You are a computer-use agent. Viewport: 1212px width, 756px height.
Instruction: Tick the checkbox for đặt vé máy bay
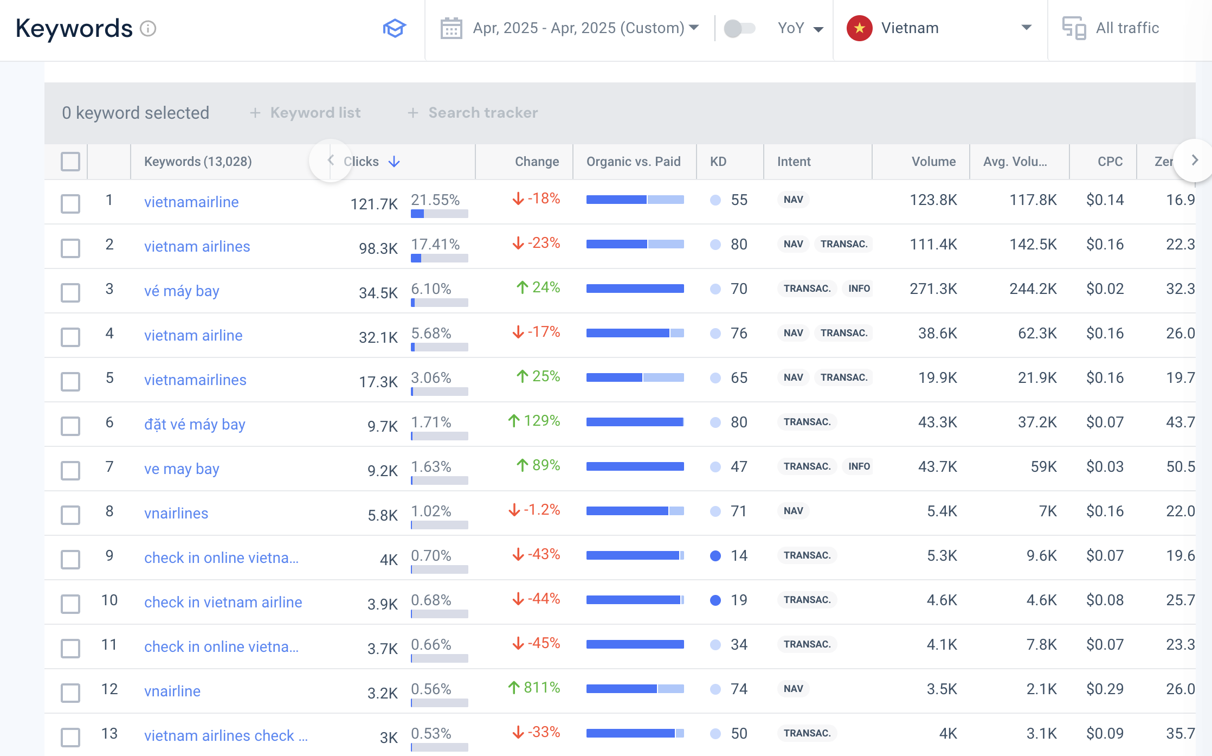coord(70,426)
